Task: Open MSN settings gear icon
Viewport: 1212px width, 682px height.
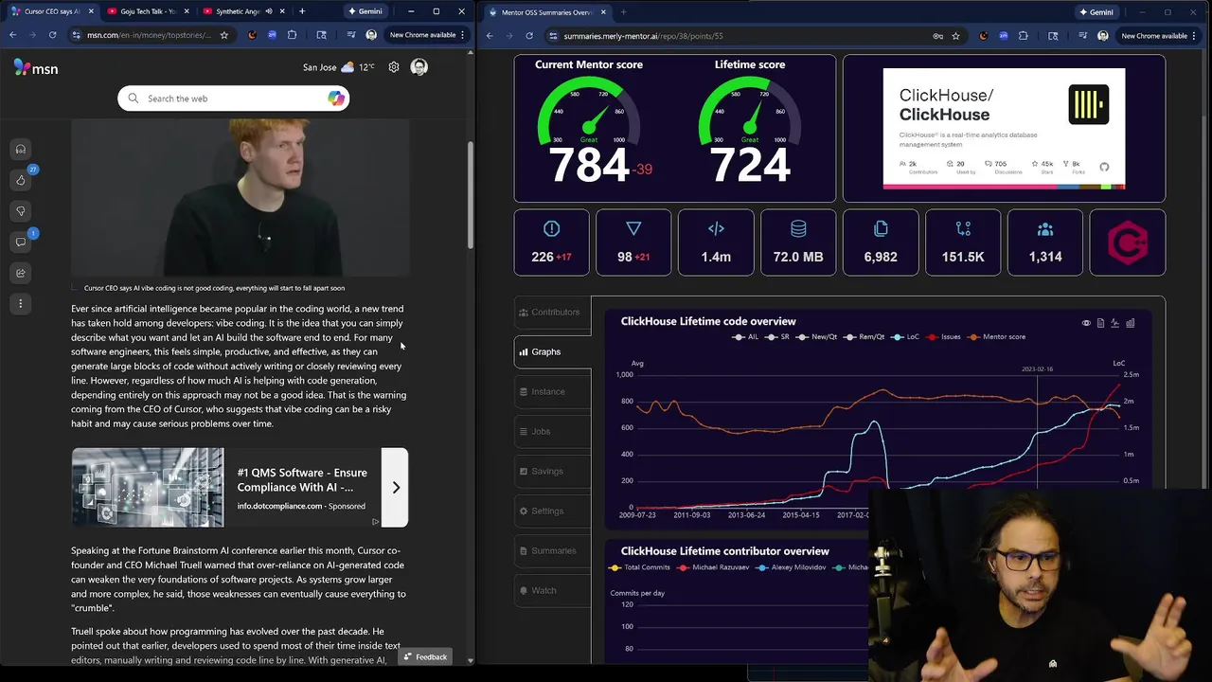Action: coord(394,67)
